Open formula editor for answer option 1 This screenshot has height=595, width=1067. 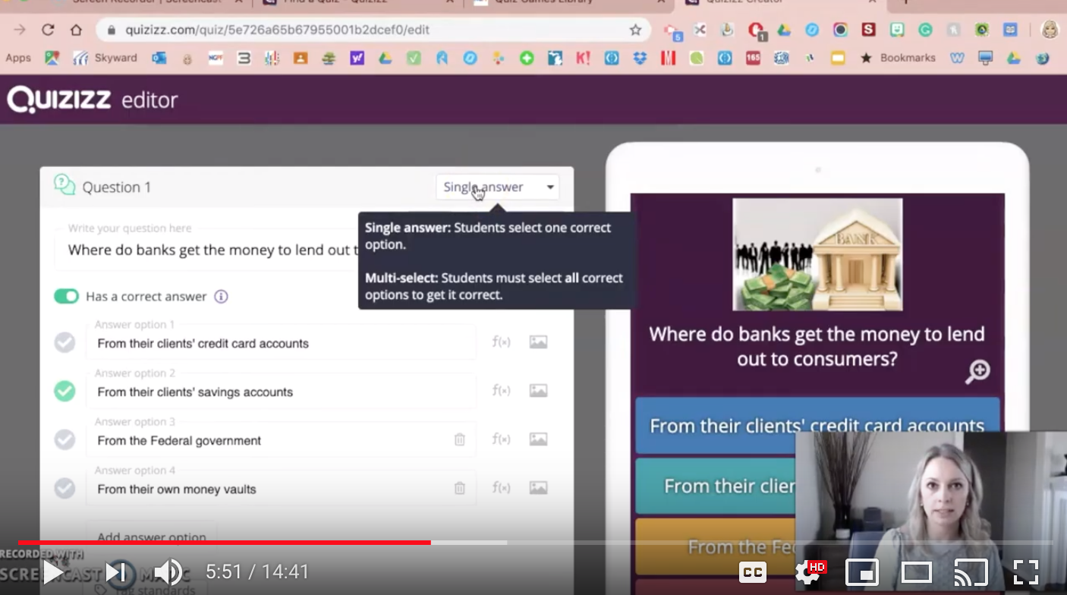pos(501,342)
